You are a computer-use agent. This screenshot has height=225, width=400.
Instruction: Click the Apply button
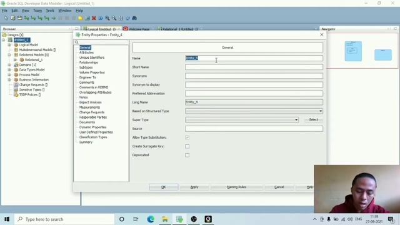click(x=194, y=187)
